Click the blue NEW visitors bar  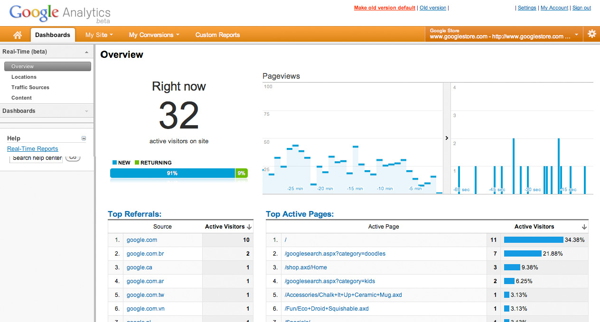(172, 174)
